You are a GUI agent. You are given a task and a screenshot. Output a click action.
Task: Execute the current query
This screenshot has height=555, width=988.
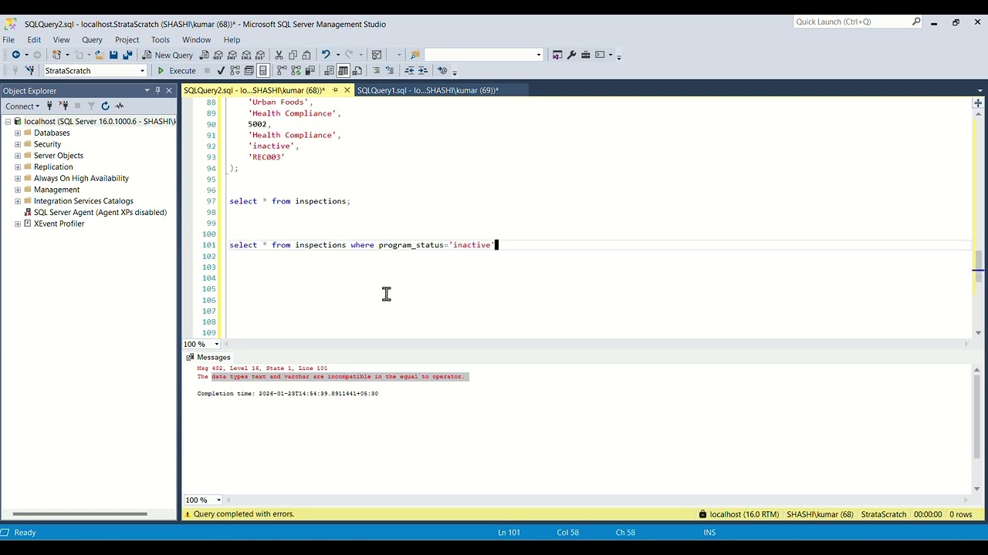(x=177, y=70)
